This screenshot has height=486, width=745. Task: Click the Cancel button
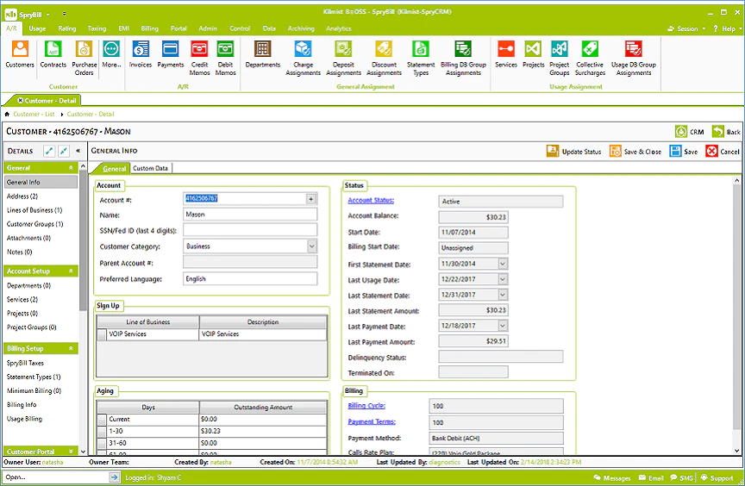pos(723,152)
